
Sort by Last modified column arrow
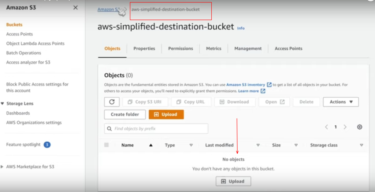[258, 145]
